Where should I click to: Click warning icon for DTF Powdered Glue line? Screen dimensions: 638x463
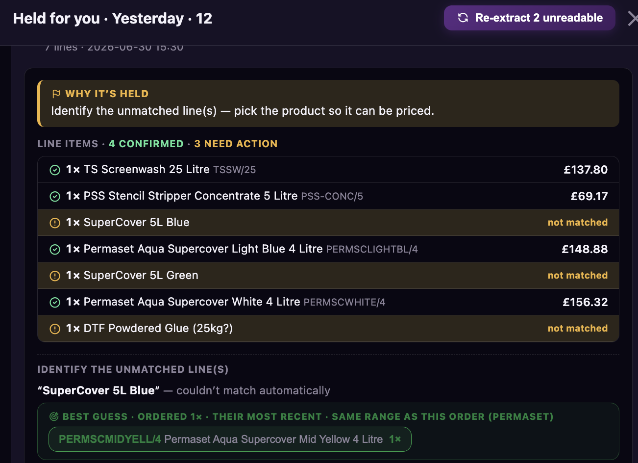click(x=55, y=329)
